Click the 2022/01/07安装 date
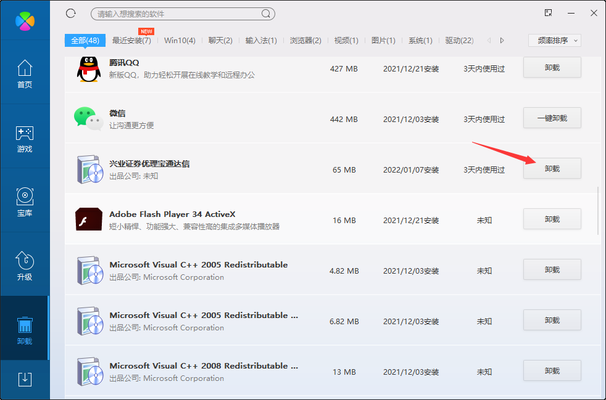The height and width of the screenshot is (400, 606). click(x=411, y=170)
